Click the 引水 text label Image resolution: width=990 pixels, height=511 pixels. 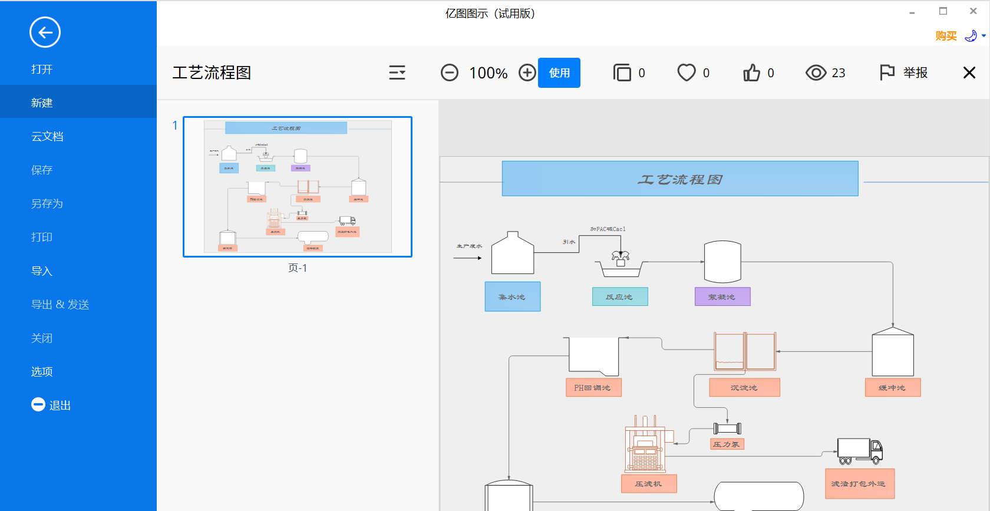point(569,242)
